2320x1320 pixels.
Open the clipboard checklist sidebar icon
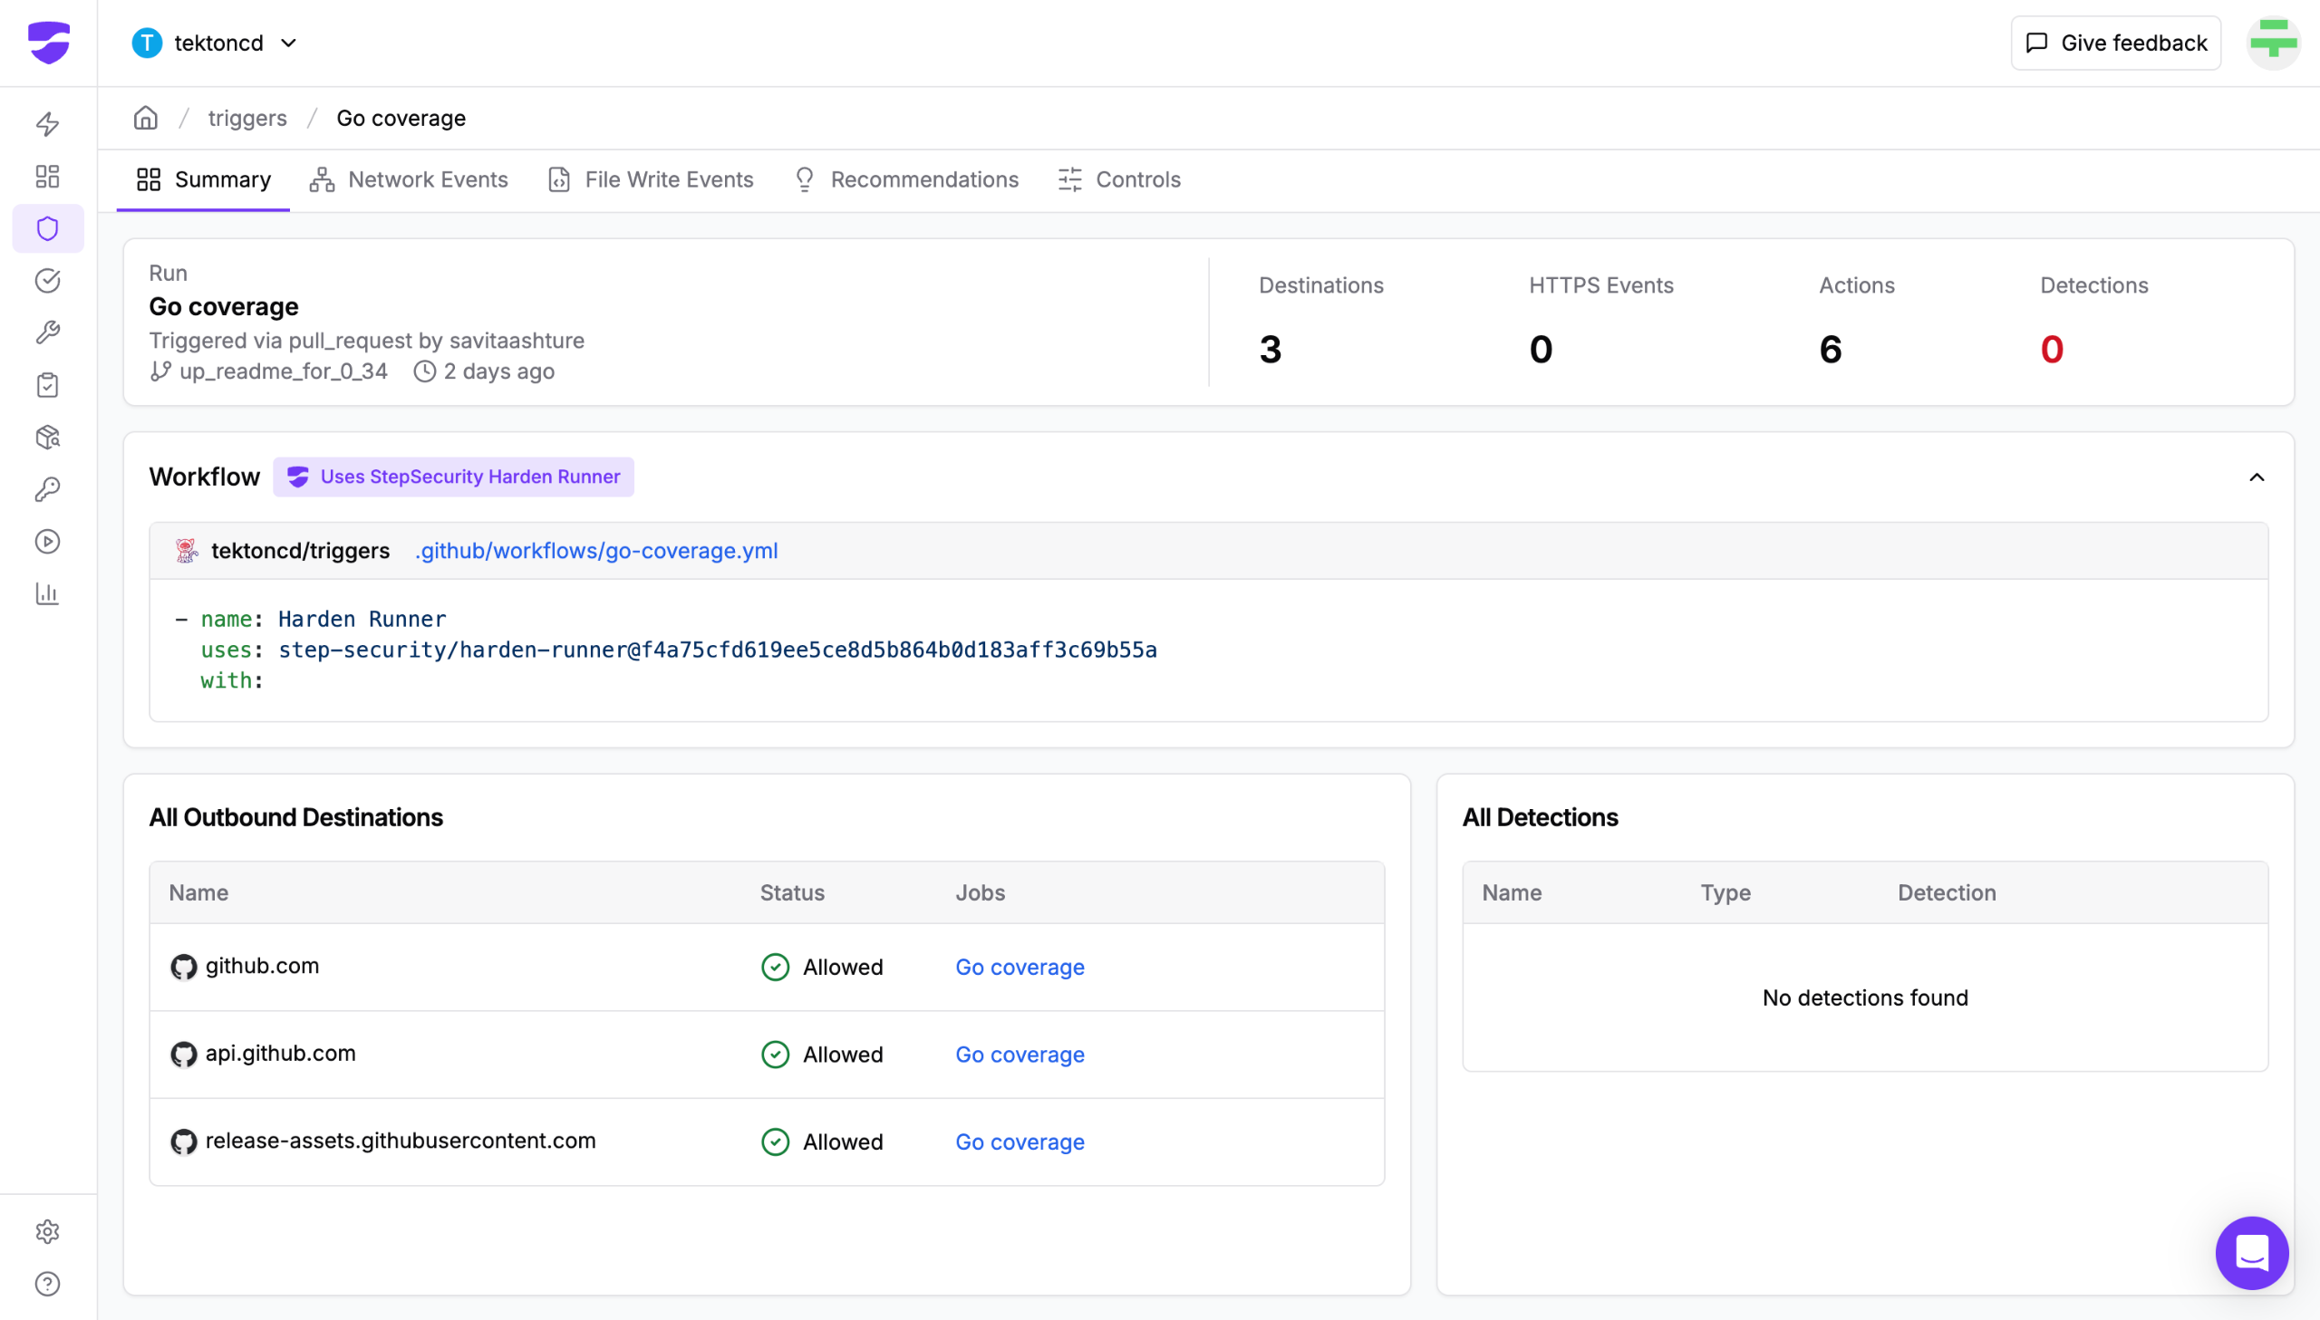47,385
